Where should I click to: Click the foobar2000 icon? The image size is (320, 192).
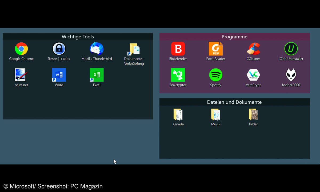point(291,75)
